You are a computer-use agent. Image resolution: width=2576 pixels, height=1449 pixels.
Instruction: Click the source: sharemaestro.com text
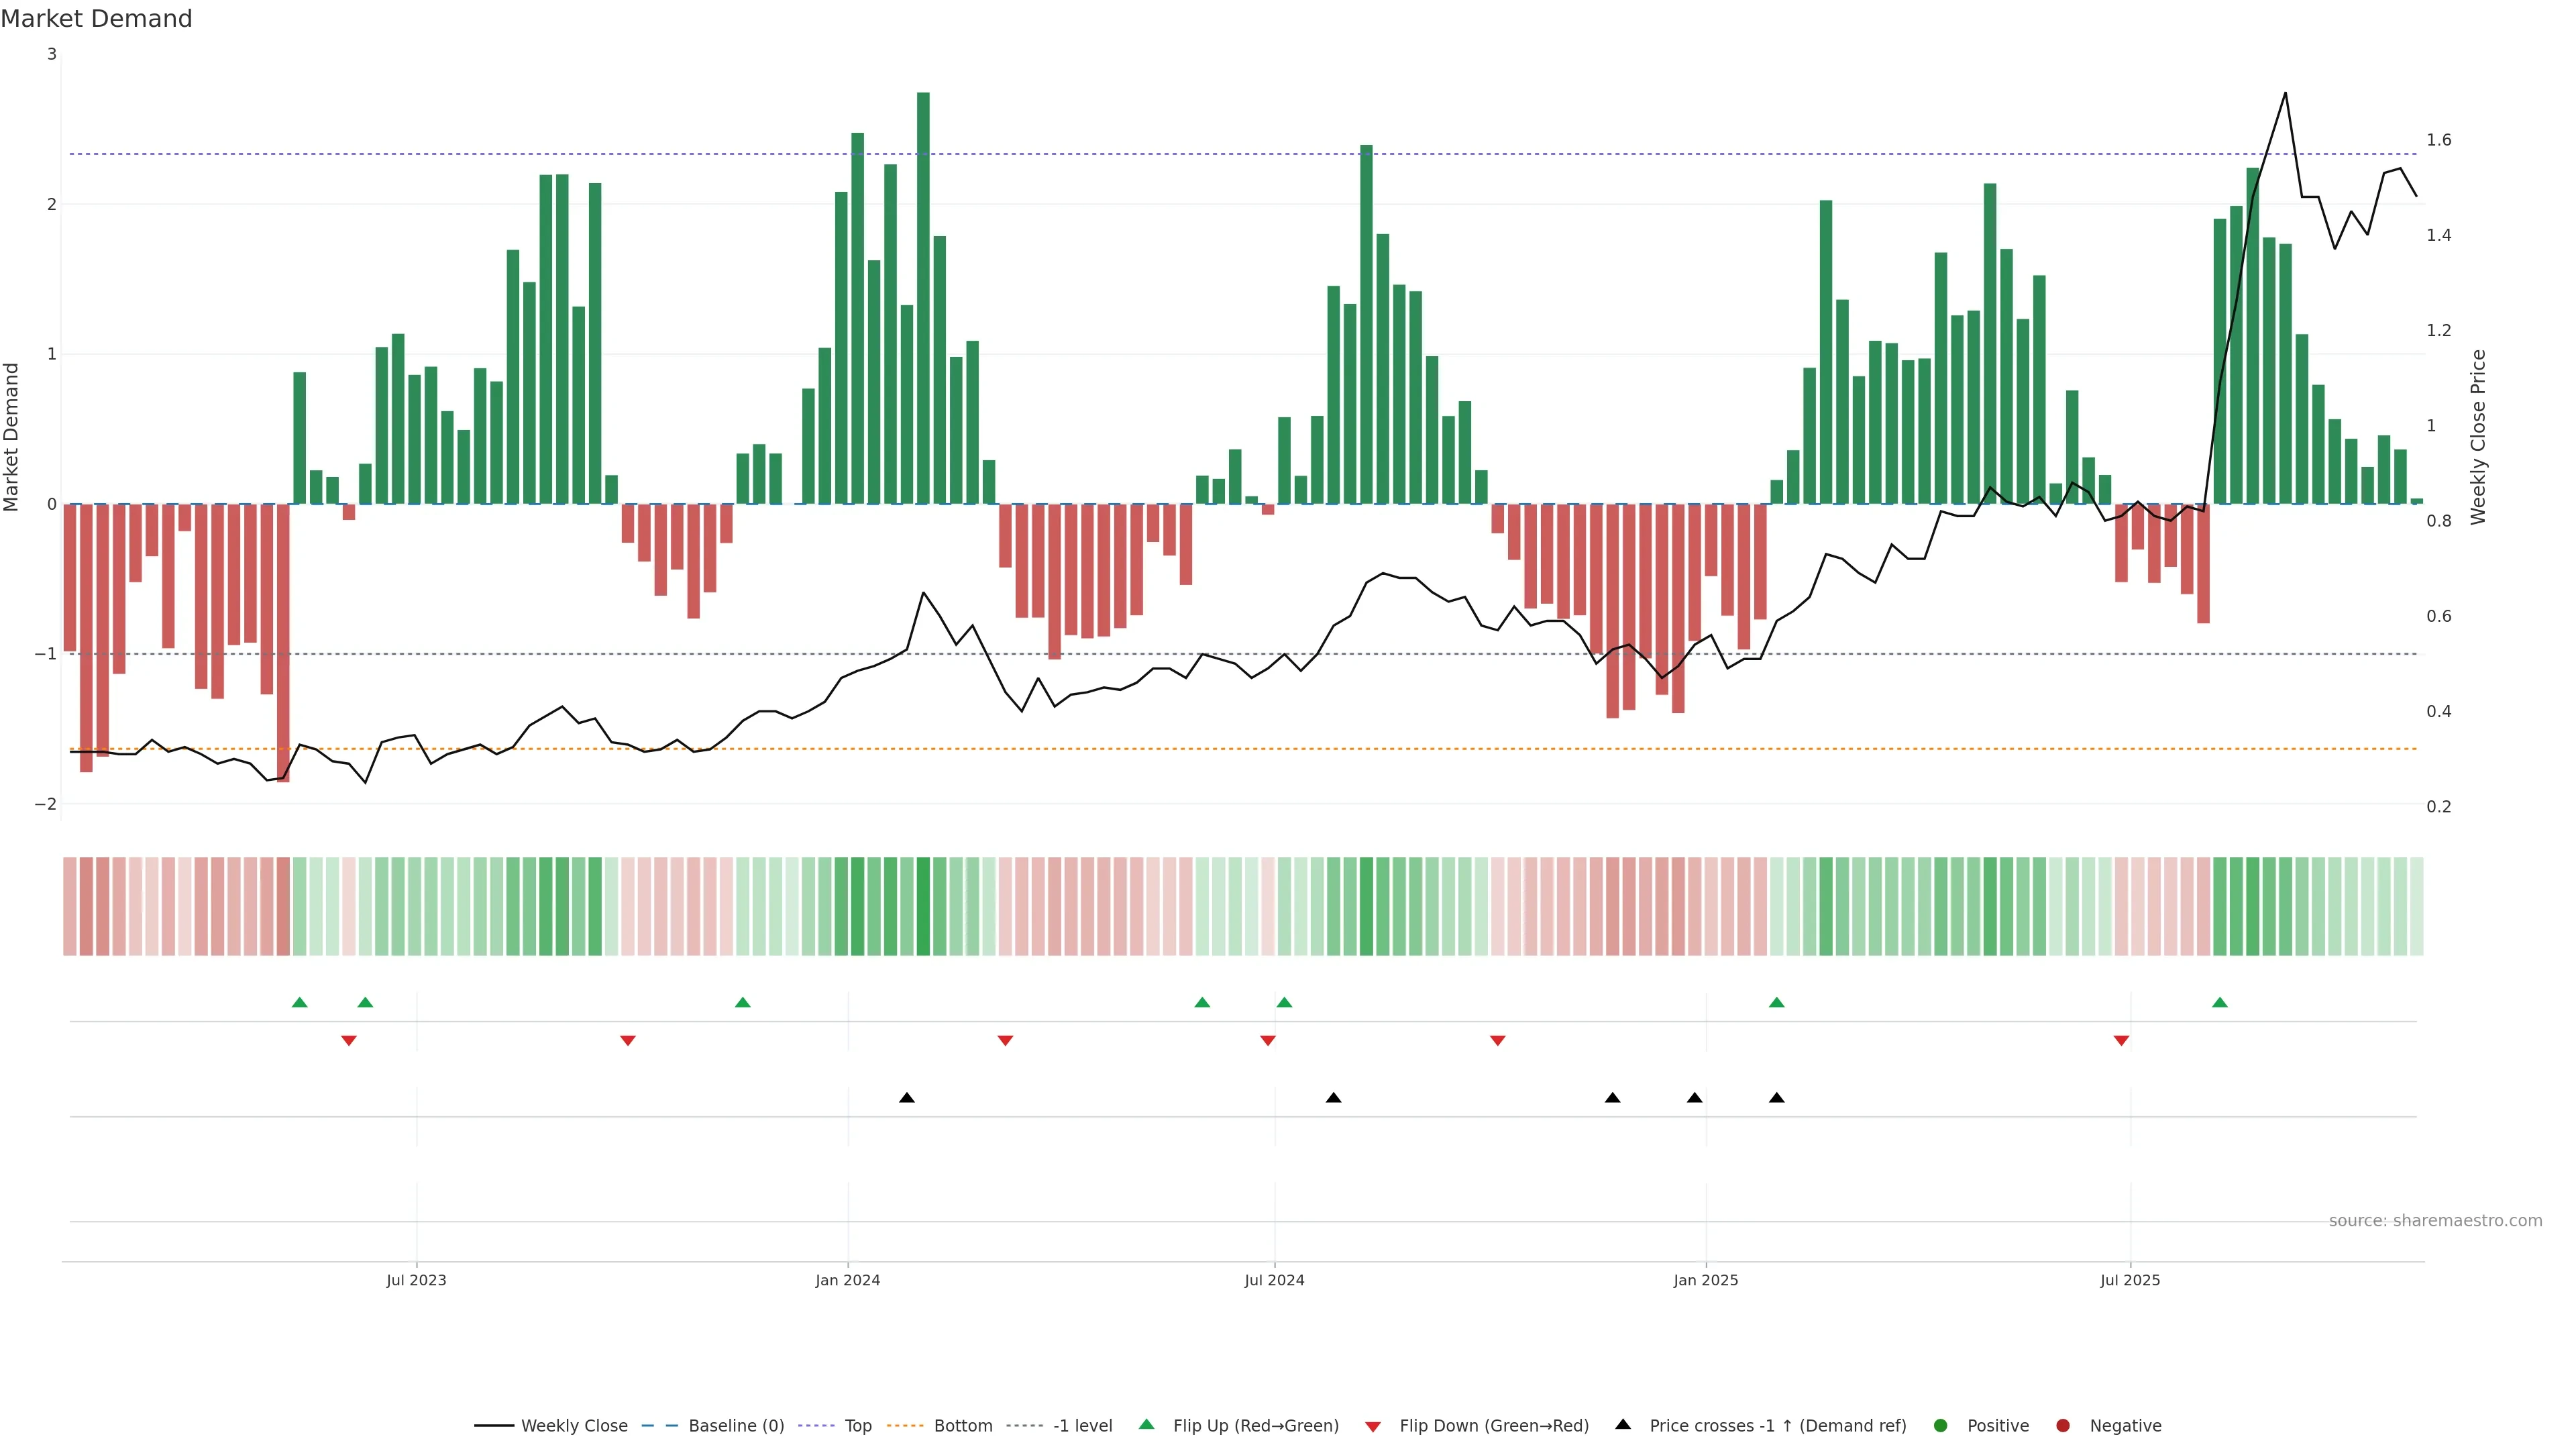coord(2435,1221)
